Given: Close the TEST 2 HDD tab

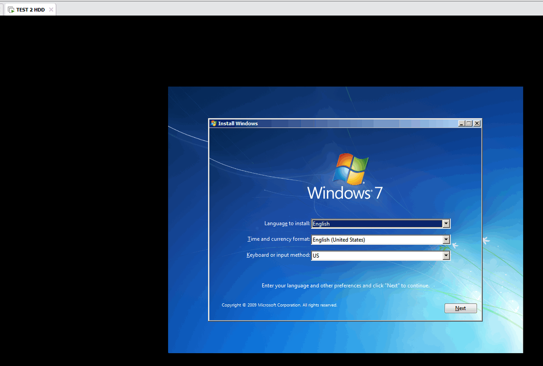Looking at the screenshot, I should click(x=51, y=10).
